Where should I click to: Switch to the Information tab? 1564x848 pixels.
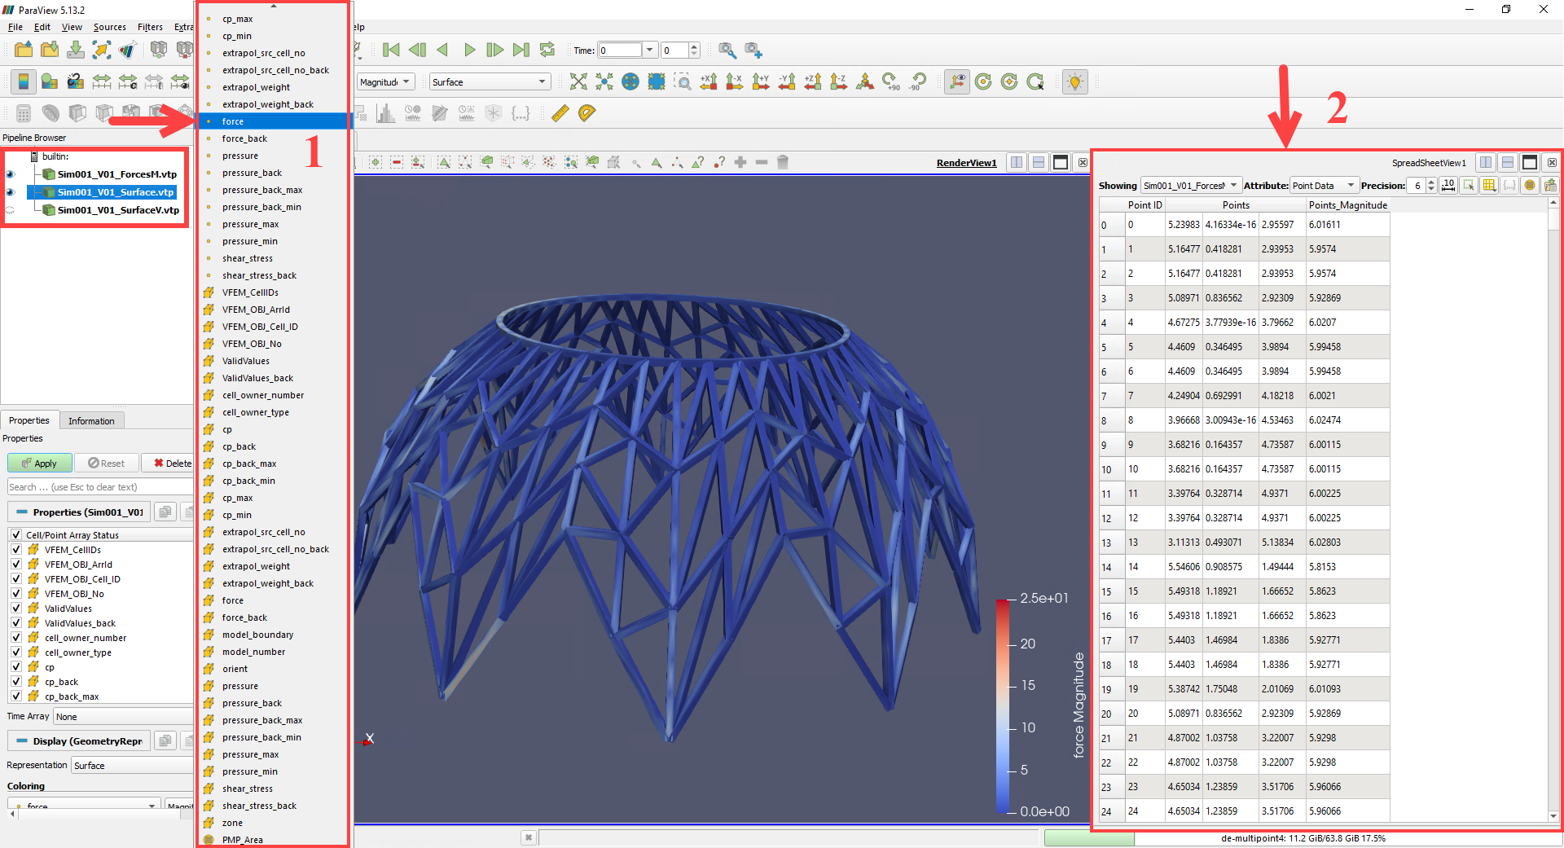click(x=91, y=420)
